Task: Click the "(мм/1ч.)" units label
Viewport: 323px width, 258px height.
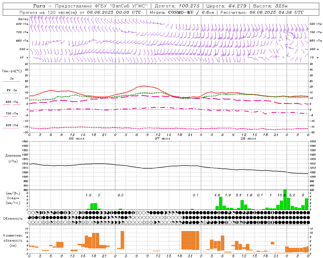Action: 13,203
